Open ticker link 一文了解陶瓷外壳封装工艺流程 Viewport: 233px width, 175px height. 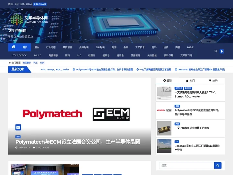155,69
